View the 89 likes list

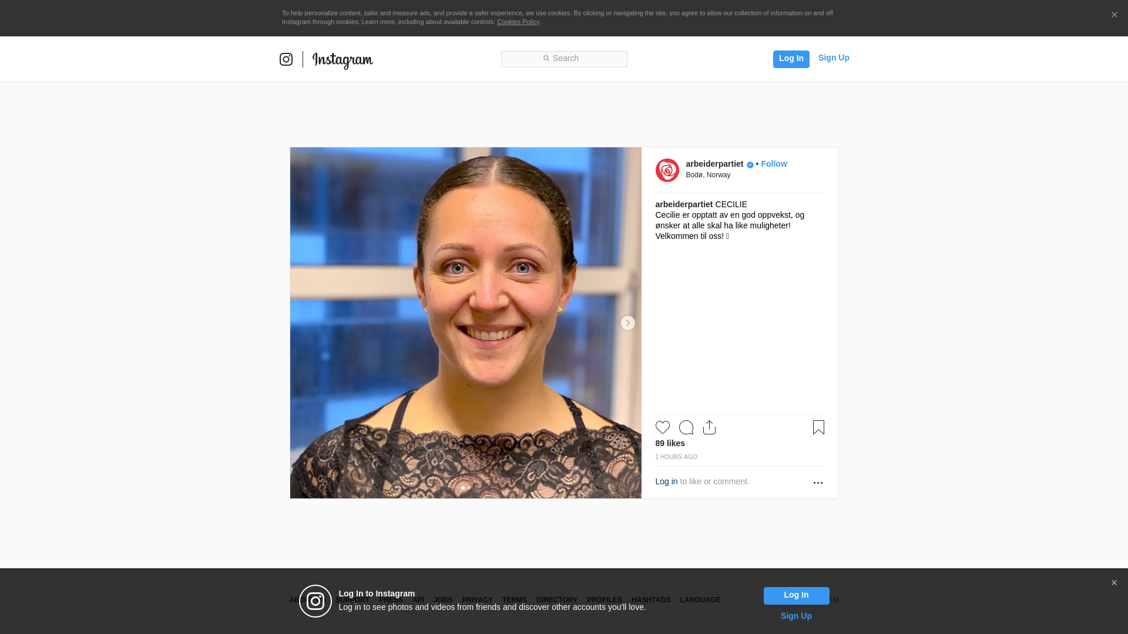[670, 443]
